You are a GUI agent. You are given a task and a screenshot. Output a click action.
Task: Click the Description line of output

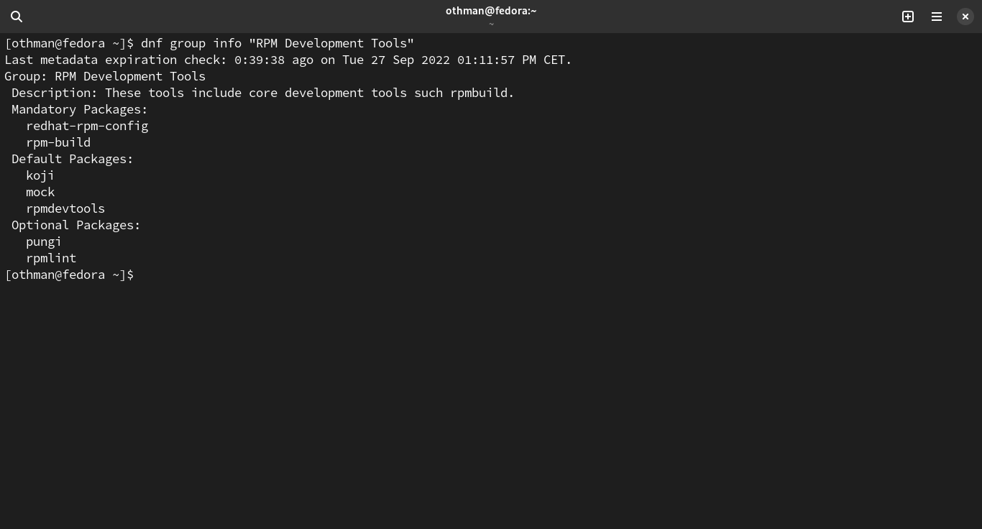[262, 93]
